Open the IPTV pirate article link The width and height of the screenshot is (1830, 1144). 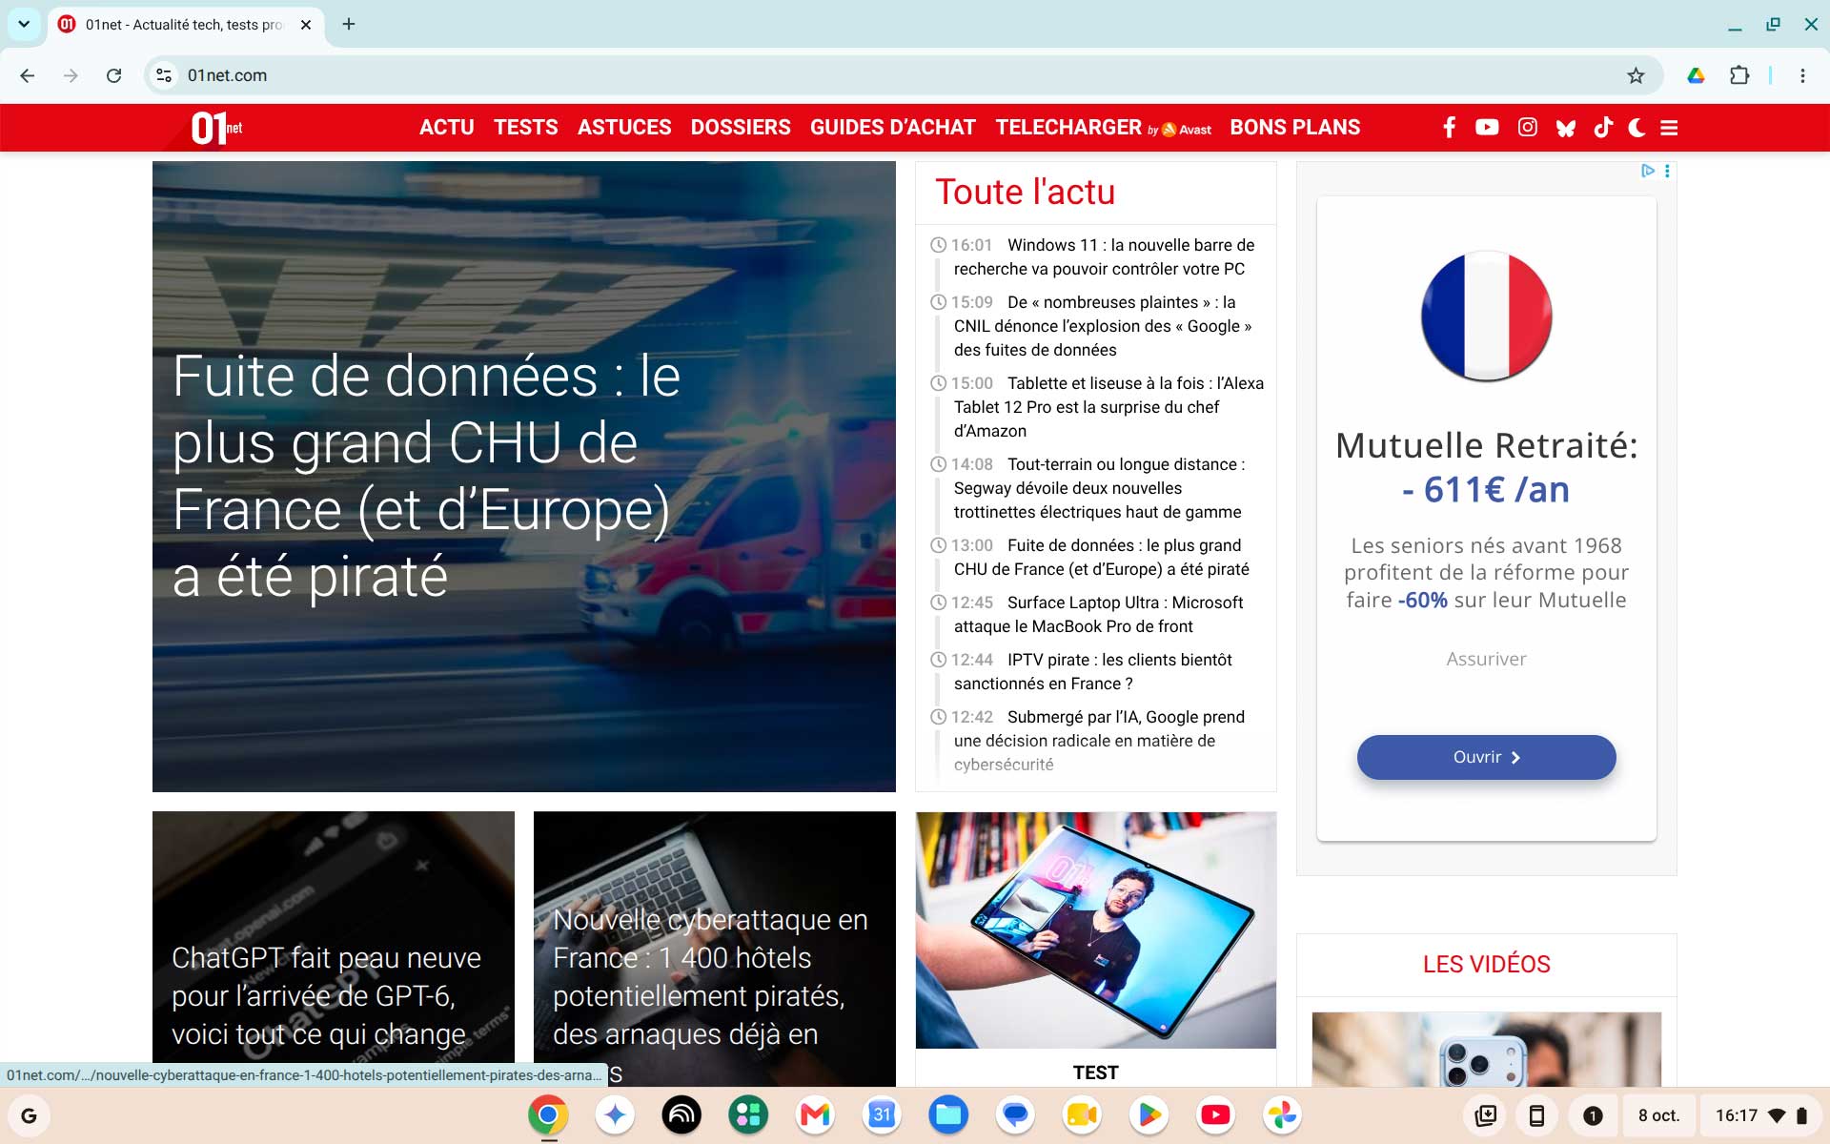[x=1092, y=672]
